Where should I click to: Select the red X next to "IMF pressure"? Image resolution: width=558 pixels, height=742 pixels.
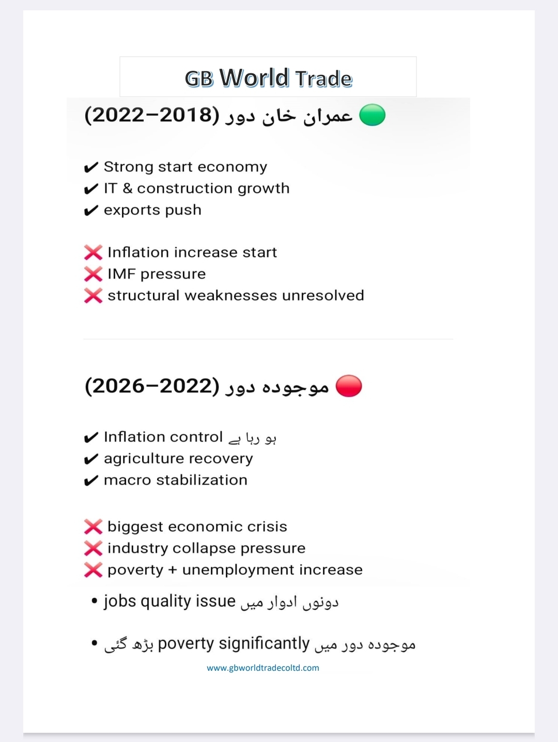(x=93, y=274)
